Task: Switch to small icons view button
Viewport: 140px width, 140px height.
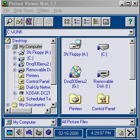Action: (x=77, y=22)
